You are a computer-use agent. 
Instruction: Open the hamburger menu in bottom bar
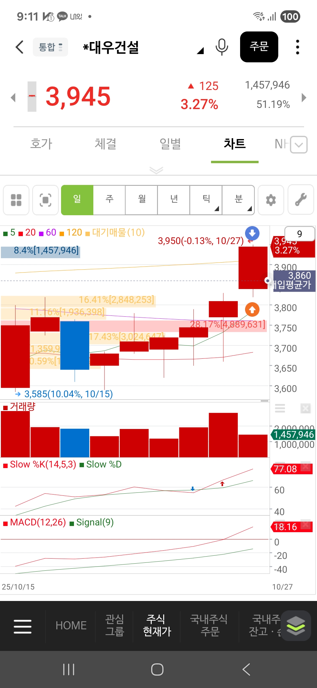[x=23, y=626]
